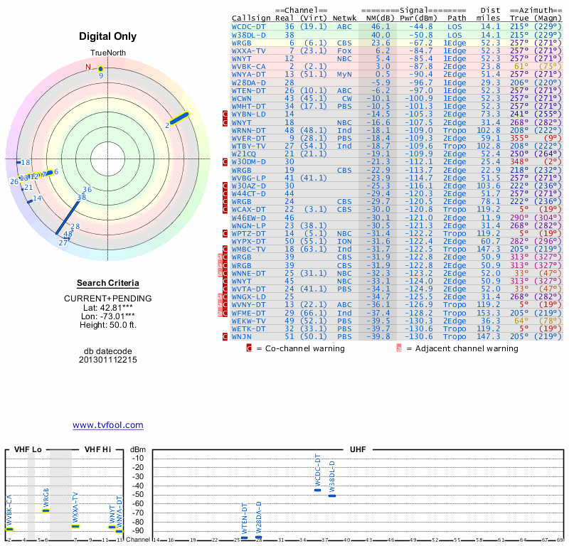This screenshot has width=569, height=546.
Task: Click the red co-channel warning icon beside WYBN-LD
Action: pyautogui.click(x=226, y=114)
